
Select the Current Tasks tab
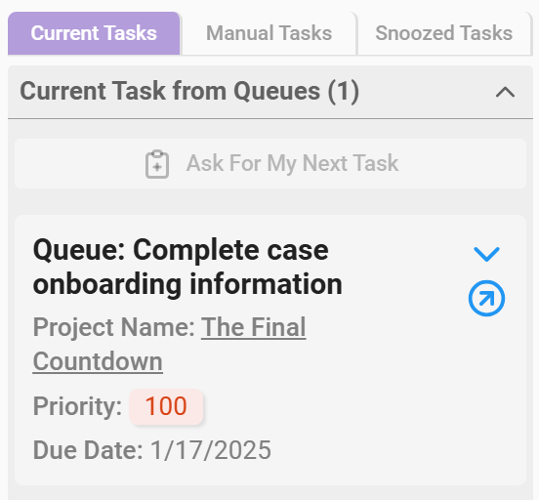click(x=94, y=33)
